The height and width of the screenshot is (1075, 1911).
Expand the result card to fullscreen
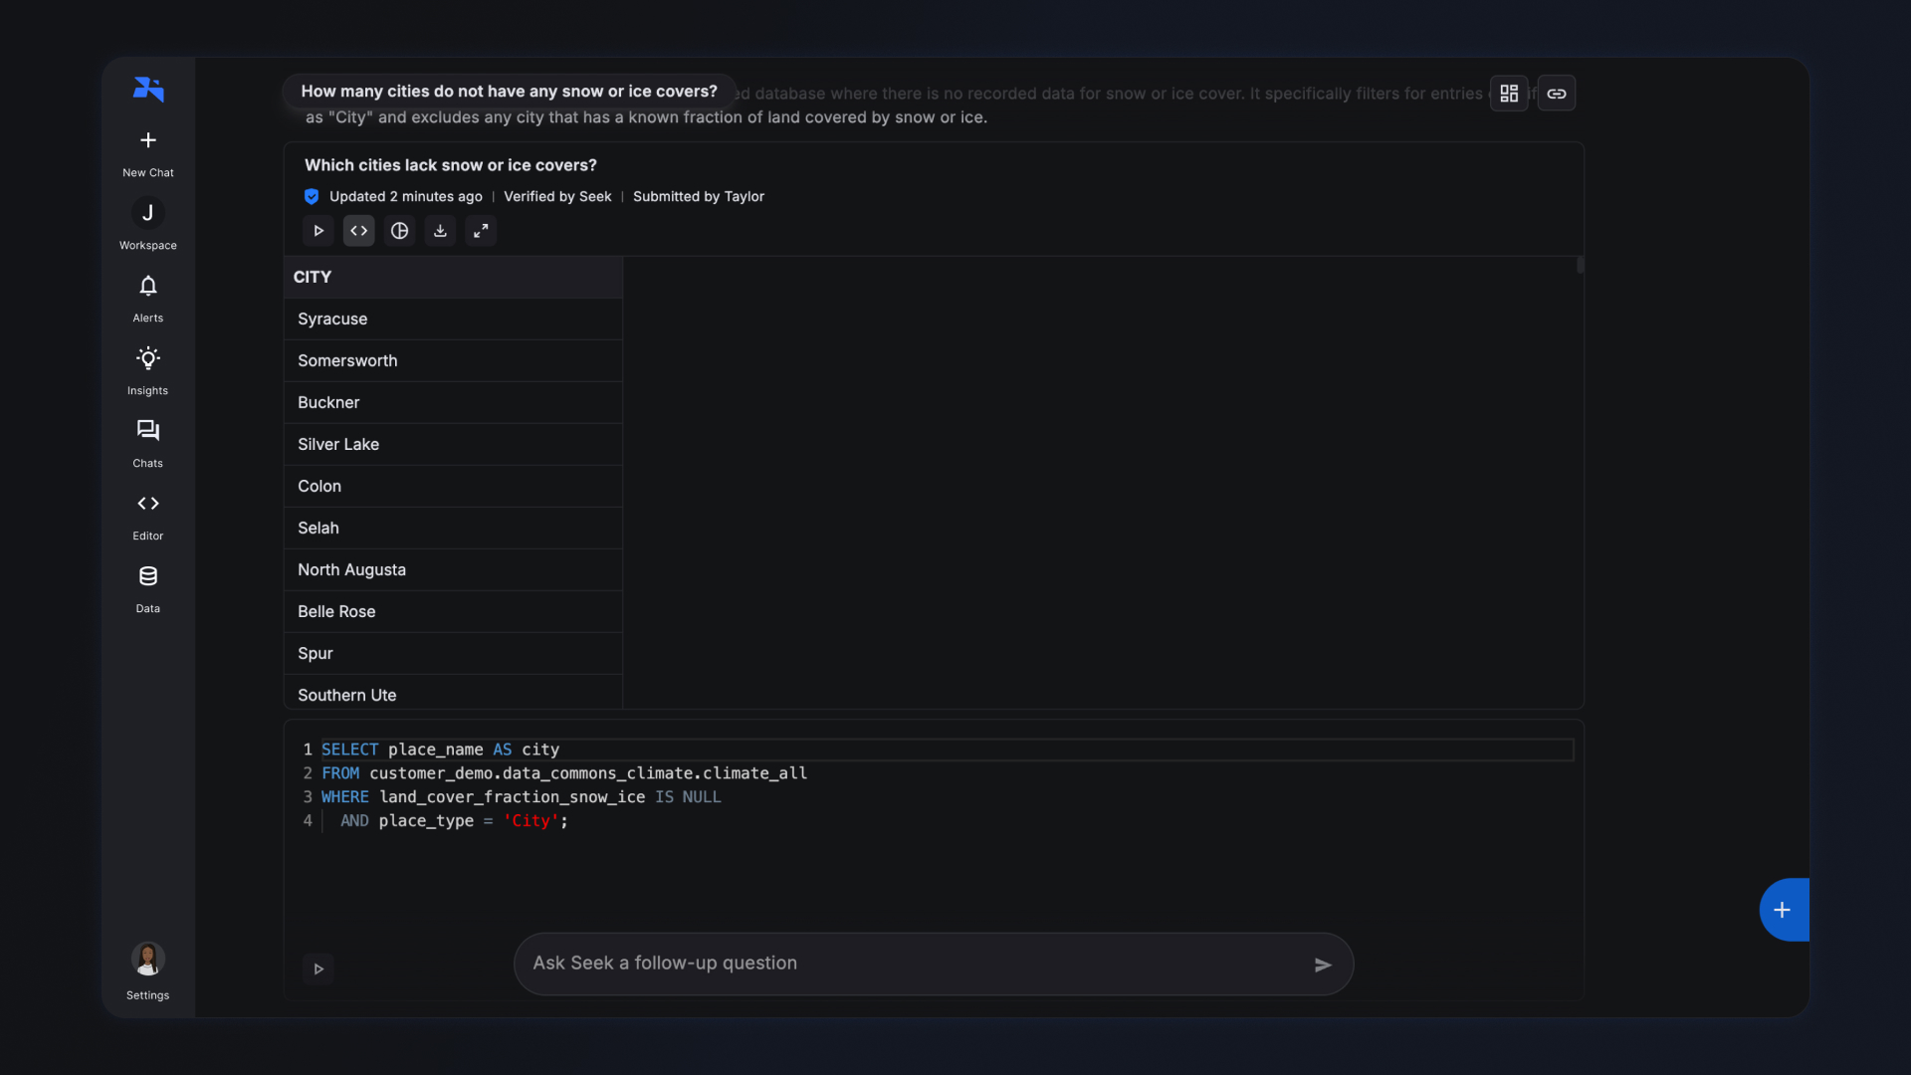481,231
